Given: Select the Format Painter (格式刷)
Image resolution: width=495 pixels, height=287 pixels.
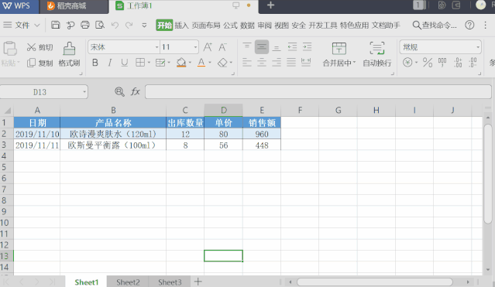Looking at the screenshot, I should [x=69, y=55].
